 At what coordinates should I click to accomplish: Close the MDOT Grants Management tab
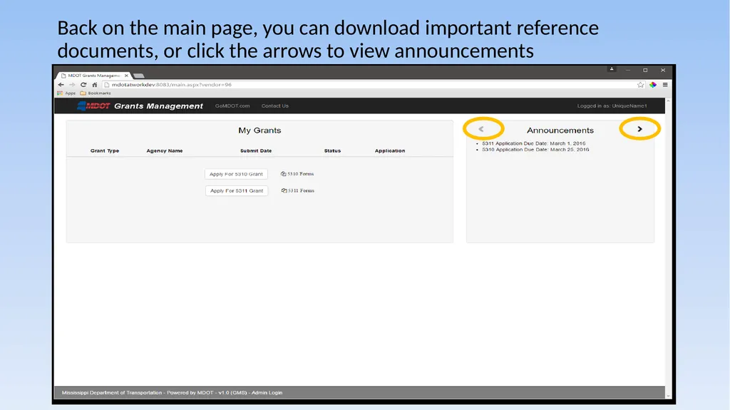click(126, 76)
